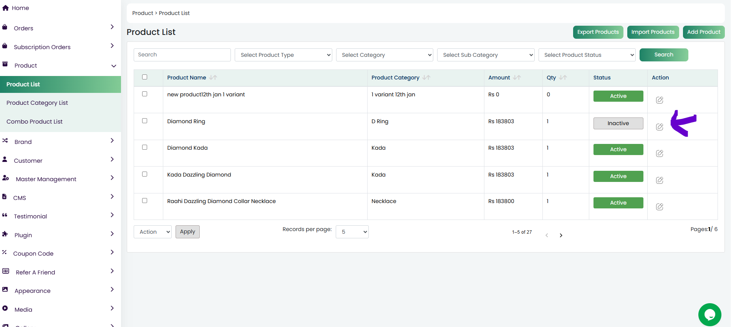Change the Records per page dropdown
The height and width of the screenshot is (327, 731).
click(352, 232)
